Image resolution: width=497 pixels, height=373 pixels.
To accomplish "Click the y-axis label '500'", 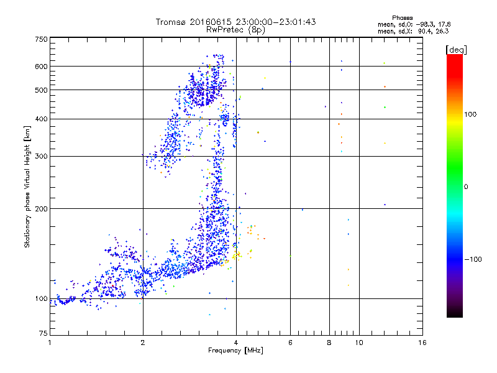I will click(42, 90).
